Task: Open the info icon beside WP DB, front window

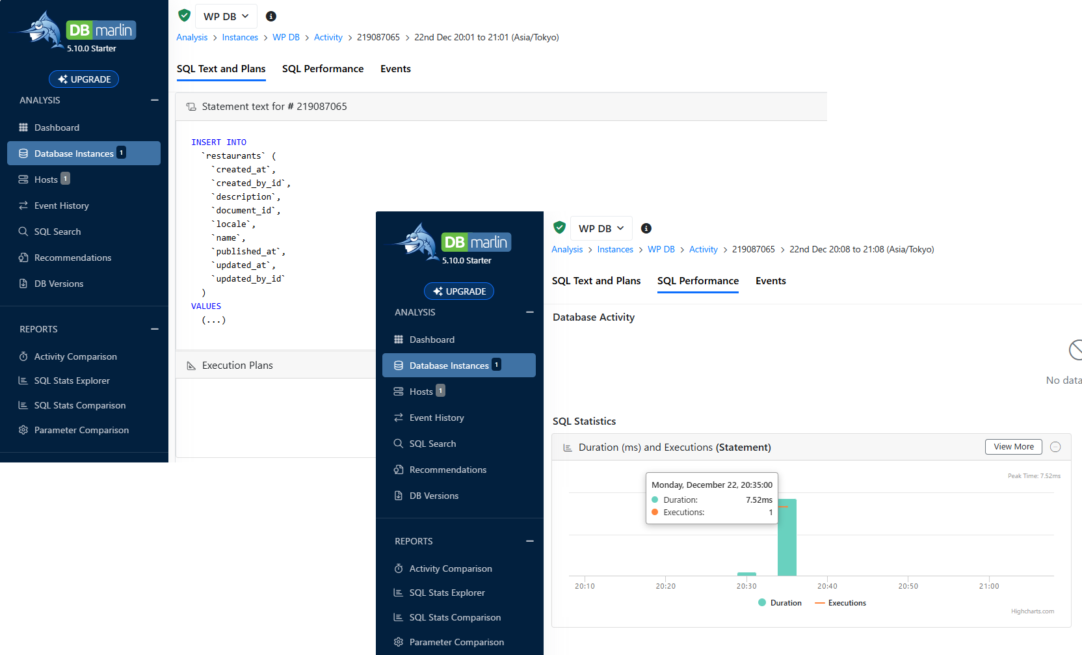Action: (x=646, y=228)
